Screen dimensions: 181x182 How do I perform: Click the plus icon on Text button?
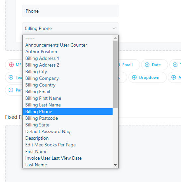pyautogui.click(x=11, y=77)
